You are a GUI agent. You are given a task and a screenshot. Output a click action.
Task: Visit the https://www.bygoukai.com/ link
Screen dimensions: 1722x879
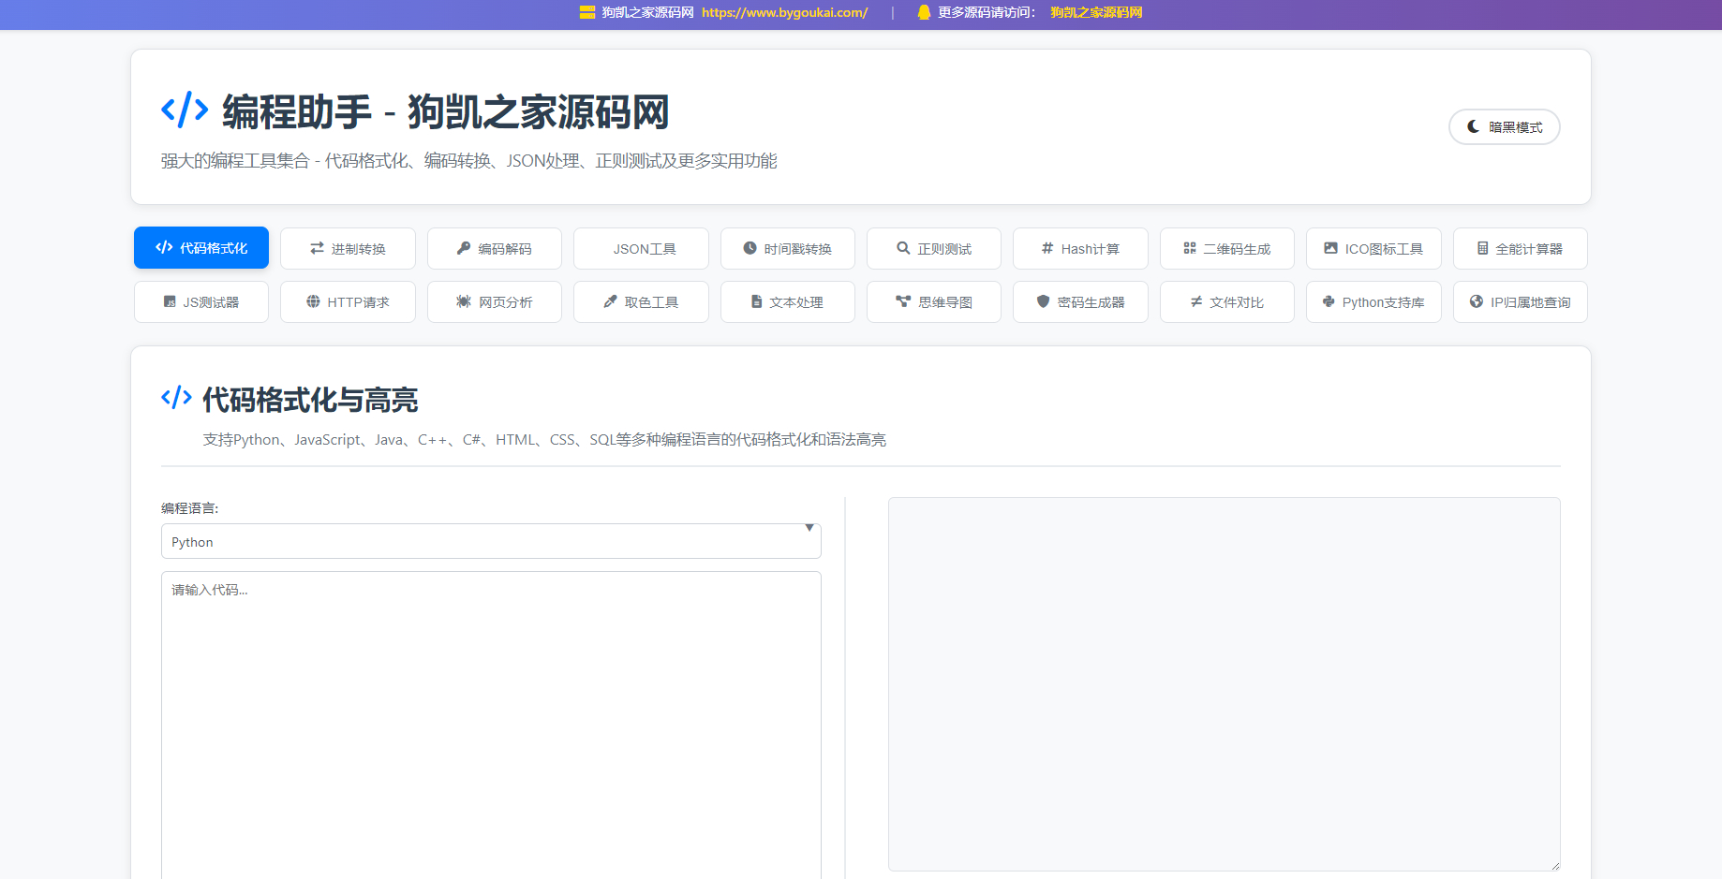tap(785, 13)
